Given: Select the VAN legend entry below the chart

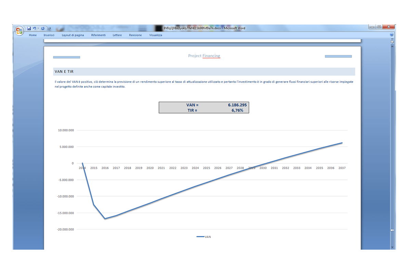Looking at the screenshot, I should coord(204,237).
